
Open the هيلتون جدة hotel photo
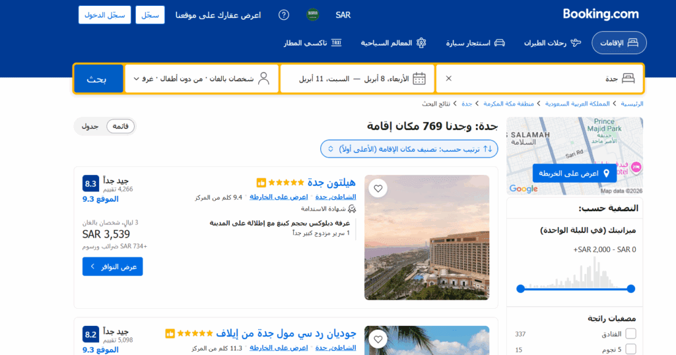[427, 238]
